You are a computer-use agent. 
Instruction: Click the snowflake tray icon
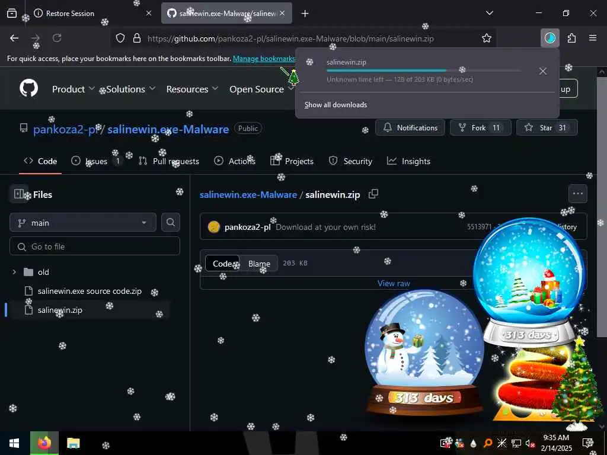[502, 443]
